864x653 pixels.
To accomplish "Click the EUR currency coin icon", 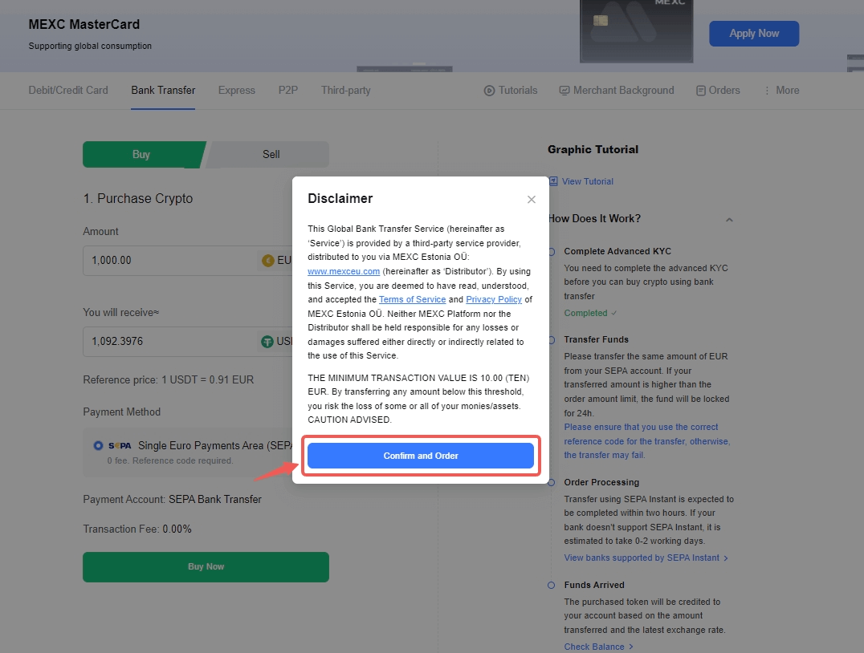I will 268,261.
